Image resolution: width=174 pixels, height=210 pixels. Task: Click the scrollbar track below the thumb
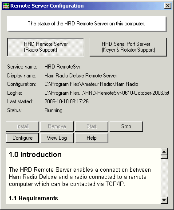(164, 178)
